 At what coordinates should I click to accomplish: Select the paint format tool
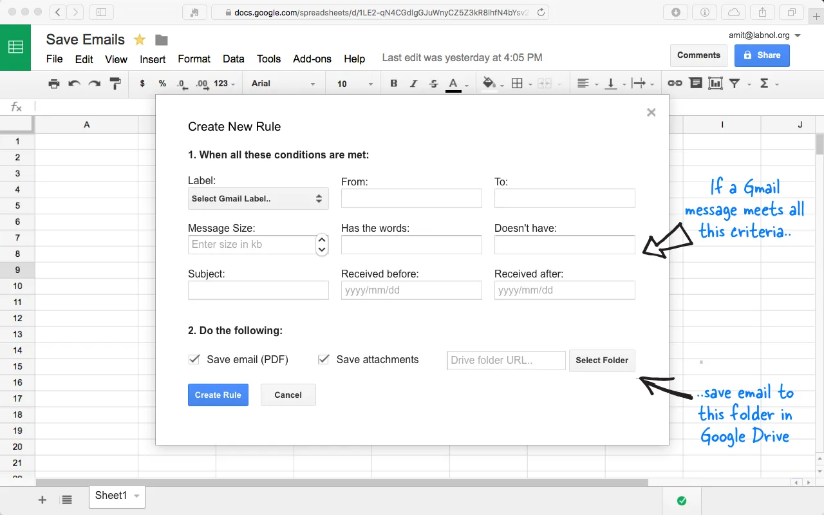(115, 83)
